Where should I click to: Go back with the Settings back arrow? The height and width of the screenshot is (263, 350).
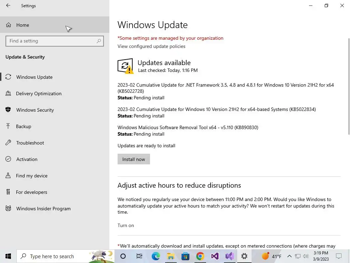(8, 5)
